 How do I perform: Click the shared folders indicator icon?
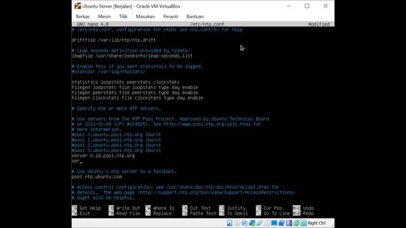click(x=266, y=223)
